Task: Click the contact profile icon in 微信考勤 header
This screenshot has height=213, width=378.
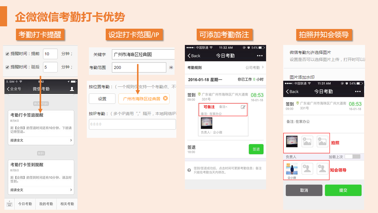Action: pyautogui.click(x=72, y=89)
